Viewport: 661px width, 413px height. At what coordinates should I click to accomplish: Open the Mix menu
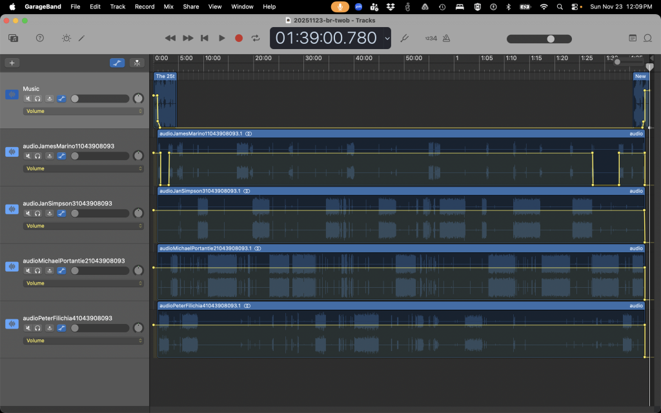point(168,6)
